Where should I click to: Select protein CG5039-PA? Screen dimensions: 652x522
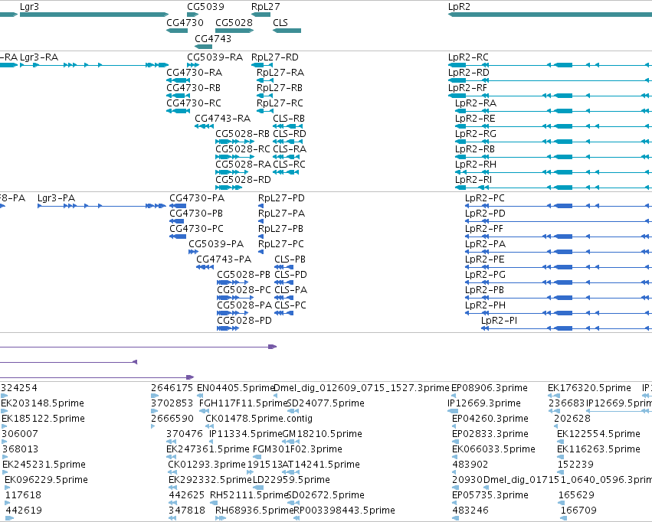click(216, 244)
